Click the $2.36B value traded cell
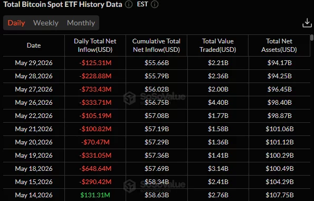 tap(218, 76)
